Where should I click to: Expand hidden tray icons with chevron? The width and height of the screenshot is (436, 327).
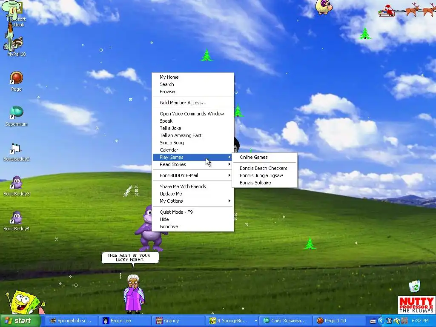(x=381, y=321)
